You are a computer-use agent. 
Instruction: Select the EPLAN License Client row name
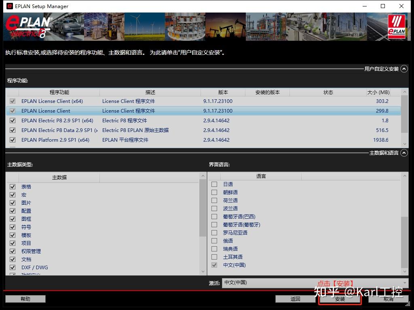click(x=46, y=111)
